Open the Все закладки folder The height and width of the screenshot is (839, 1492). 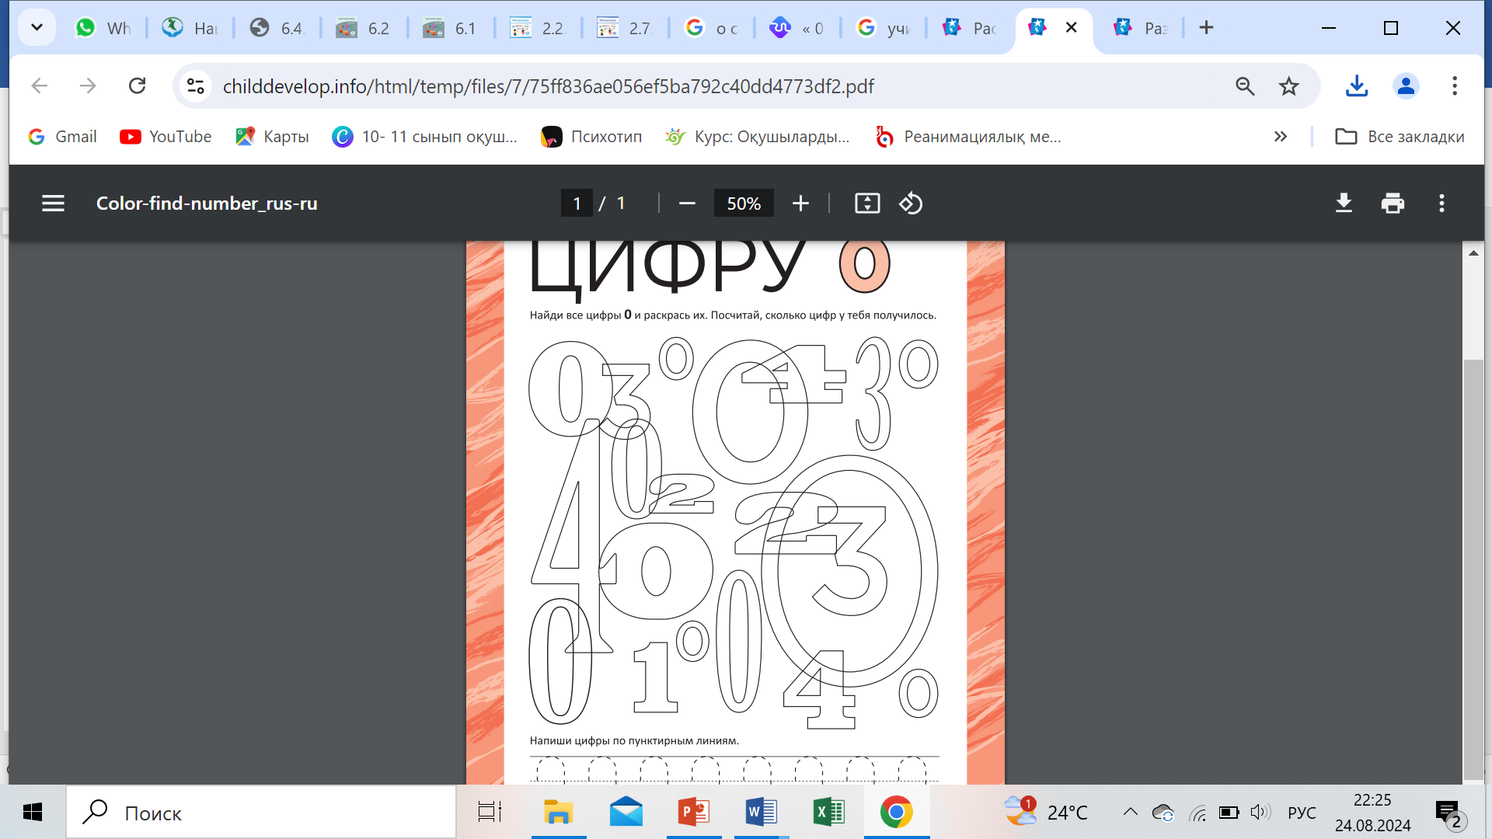[x=1400, y=137]
